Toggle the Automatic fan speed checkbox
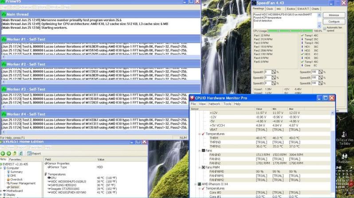This screenshot has height=198, width=354. coord(324,28)
